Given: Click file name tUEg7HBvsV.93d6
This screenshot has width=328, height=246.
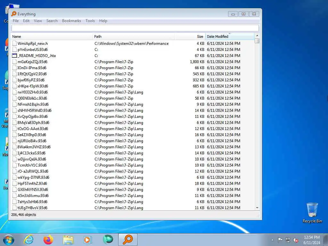Looking at the screenshot, I should (32, 208).
